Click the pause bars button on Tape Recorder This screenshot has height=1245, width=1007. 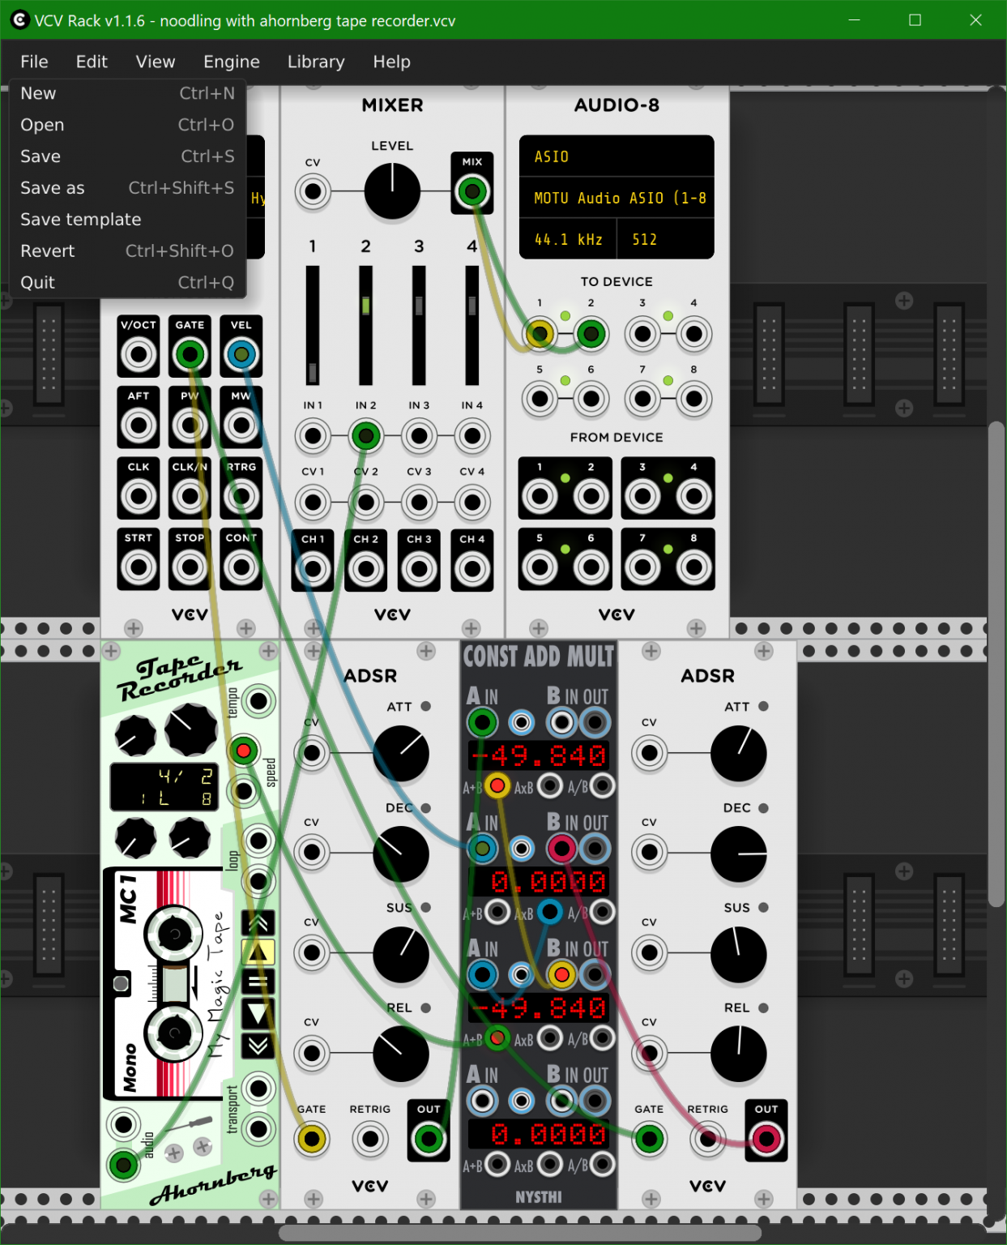[x=258, y=982]
